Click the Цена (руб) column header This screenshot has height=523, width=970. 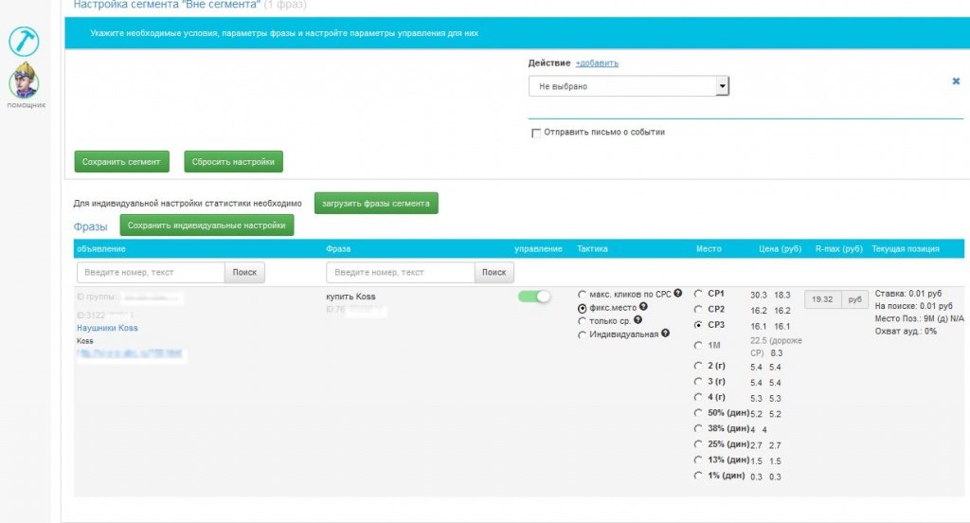[x=781, y=249]
